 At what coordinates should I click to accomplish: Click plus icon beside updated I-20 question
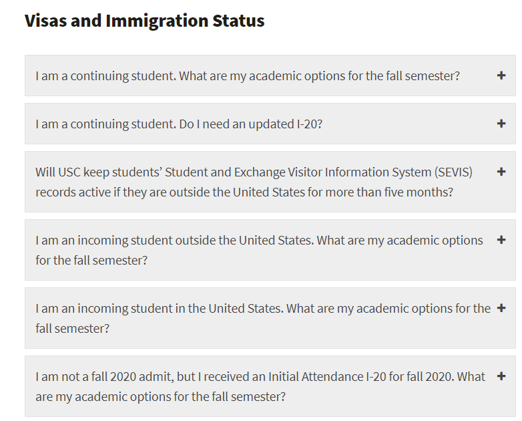pos(501,124)
